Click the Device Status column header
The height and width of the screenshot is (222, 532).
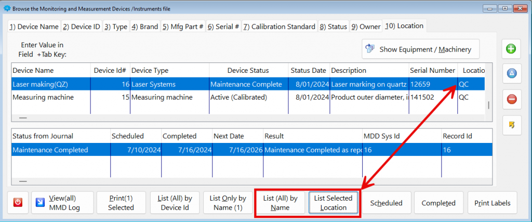pyautogui.click(x=249, y=71)
